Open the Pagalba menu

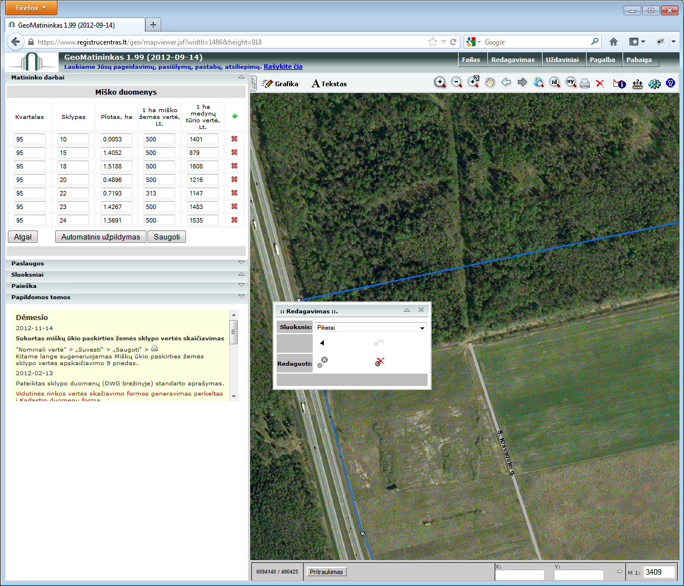pyautogui.click(x=602, y=60)
